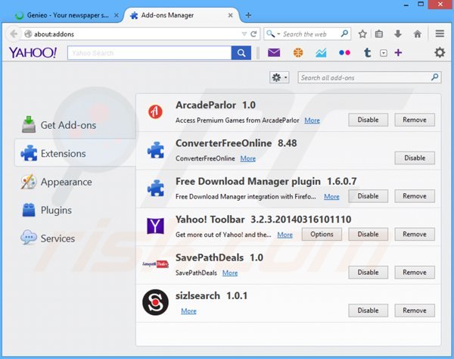Open the Flickr icon in Yahoo toolbar
454x359 pixels.
pyautogui.click(x=344, y=52)
